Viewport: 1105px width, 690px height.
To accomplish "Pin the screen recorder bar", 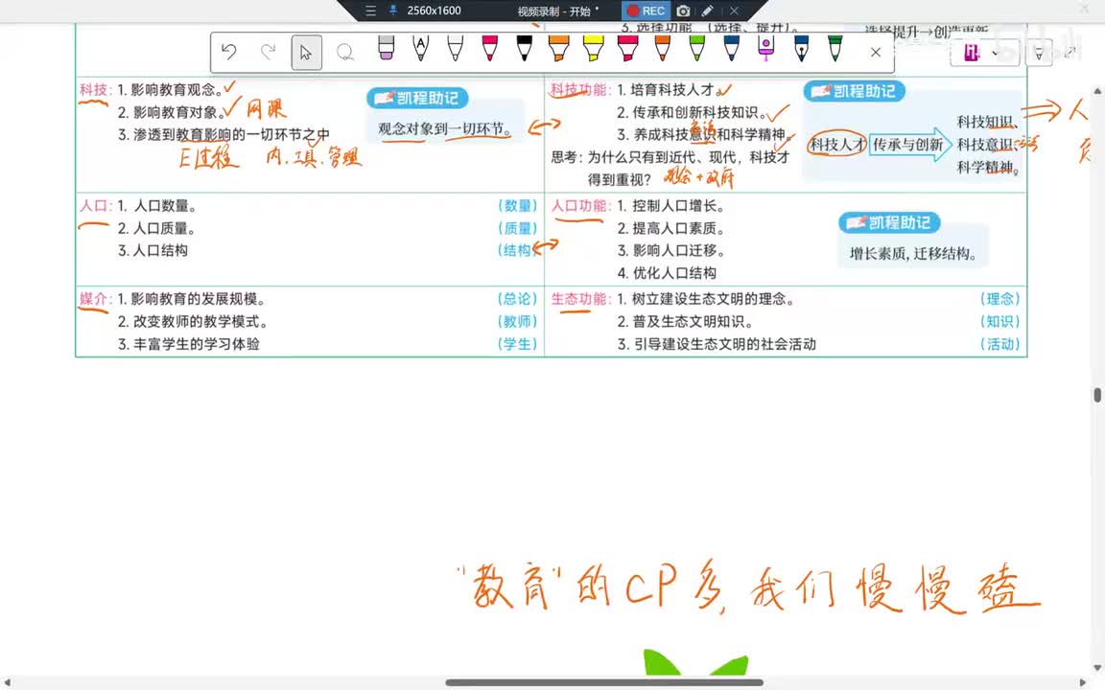I will click(x=392, y=11).
